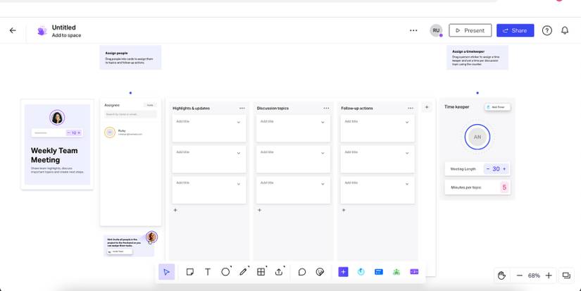Image resolution: width=581 pixels, height=291 pixels.
Task: Click the profile photo on Weekly Team Meeting card
Action: (57, 118)
